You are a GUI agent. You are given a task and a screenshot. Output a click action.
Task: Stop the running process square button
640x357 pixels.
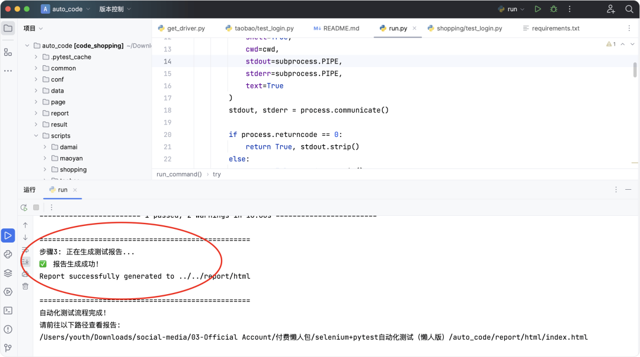(36, 208)
